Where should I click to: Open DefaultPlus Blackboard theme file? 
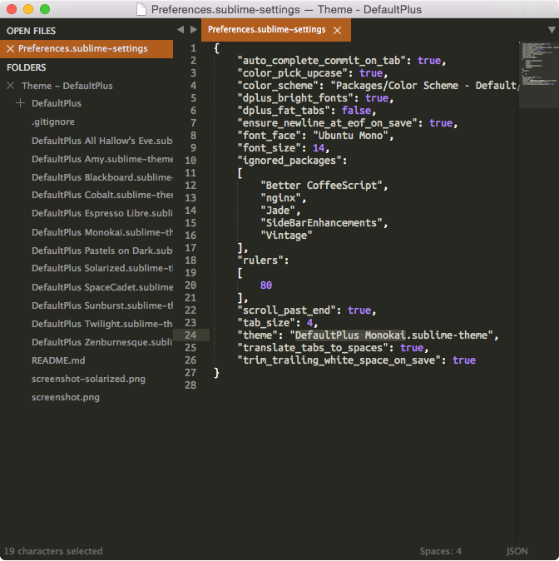point(102,177)
